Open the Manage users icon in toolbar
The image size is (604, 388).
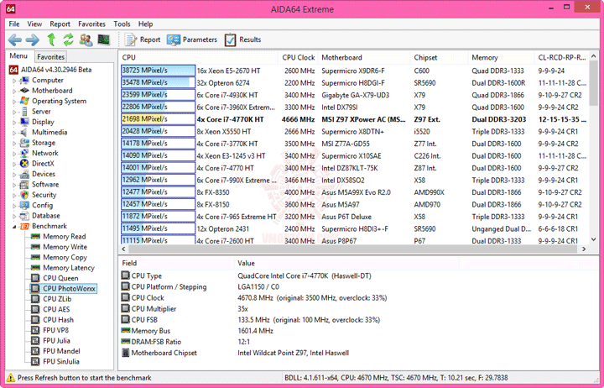pyautogui.click(x=86, y=39)
